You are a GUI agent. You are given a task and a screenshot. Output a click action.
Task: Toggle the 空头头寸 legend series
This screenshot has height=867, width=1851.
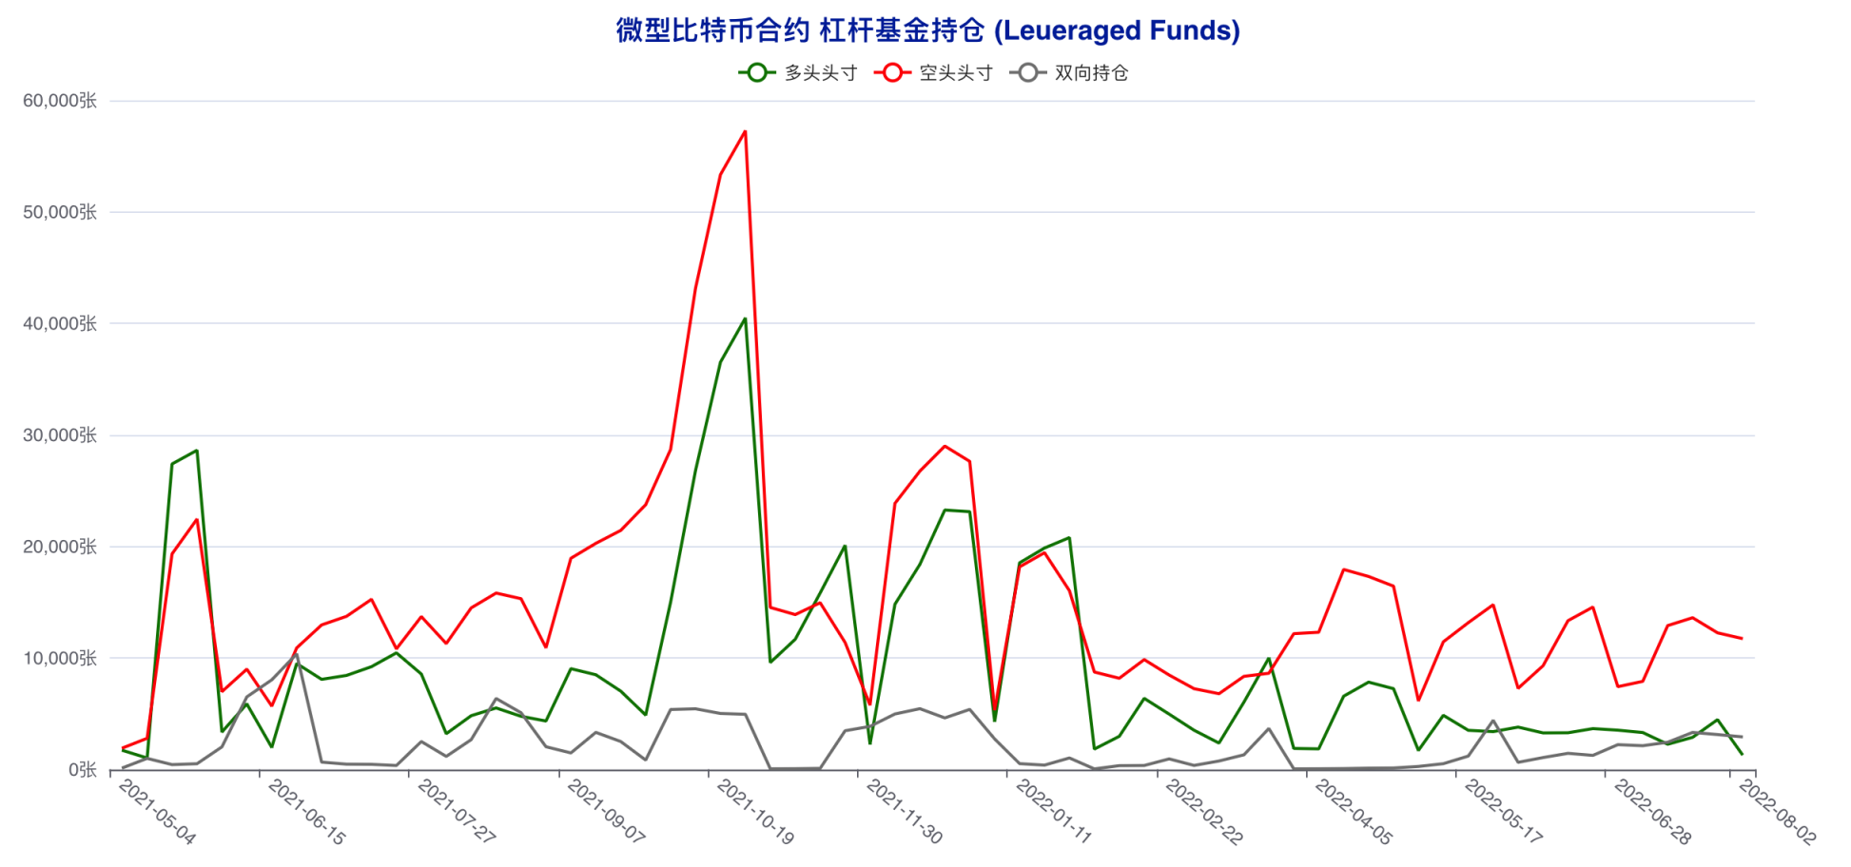tap(933, 73)
